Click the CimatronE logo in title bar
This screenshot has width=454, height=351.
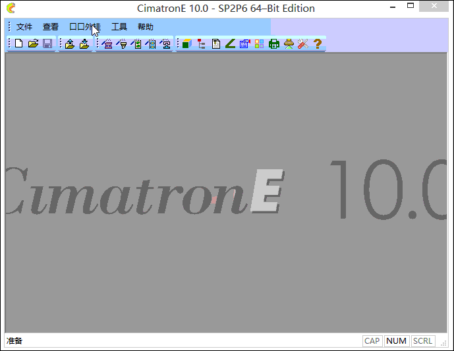tap(11, 8)
